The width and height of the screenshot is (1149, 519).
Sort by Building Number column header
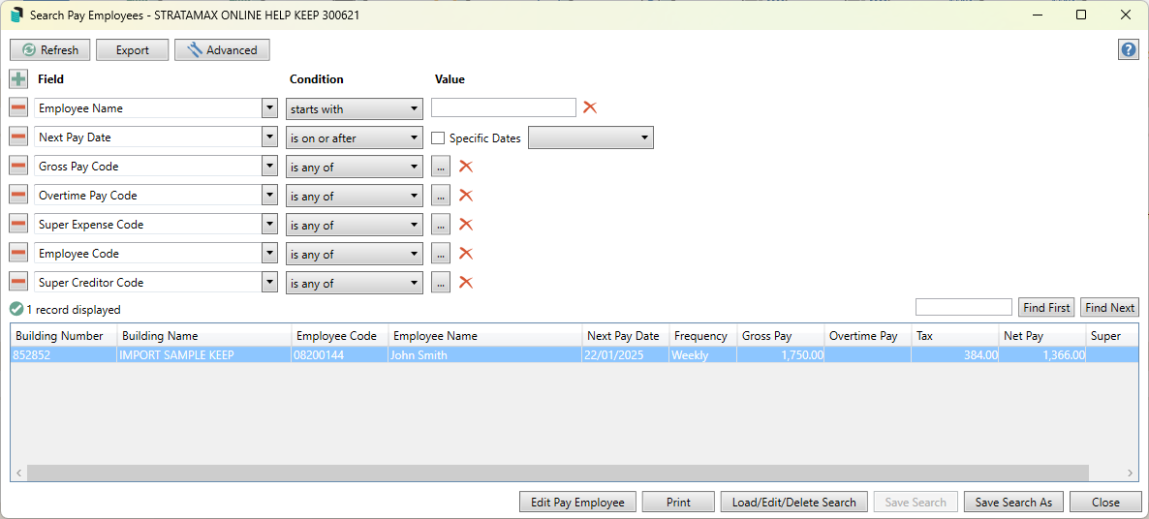pos(64,336)
